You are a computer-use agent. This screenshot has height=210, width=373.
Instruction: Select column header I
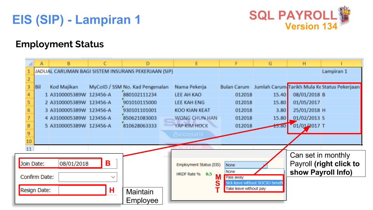pyautogui.click(x=342, y=63)
